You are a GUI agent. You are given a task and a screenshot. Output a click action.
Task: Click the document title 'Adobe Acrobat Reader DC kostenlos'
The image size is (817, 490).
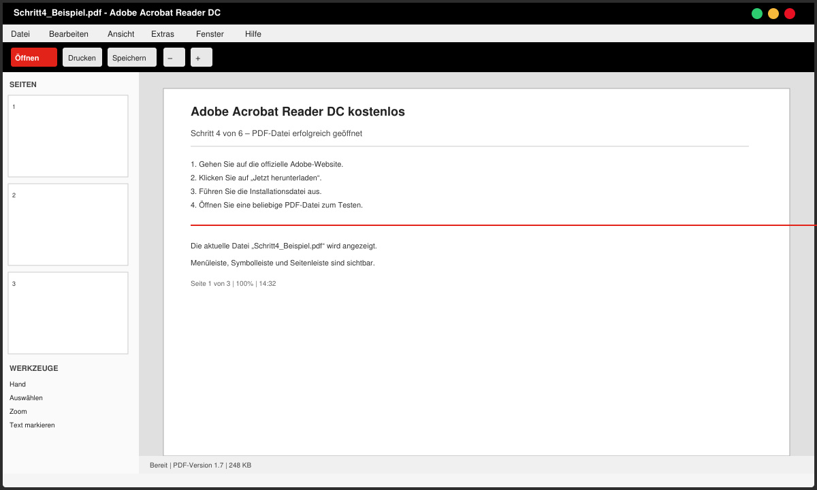pyautogui.click(x=298, y=112)
